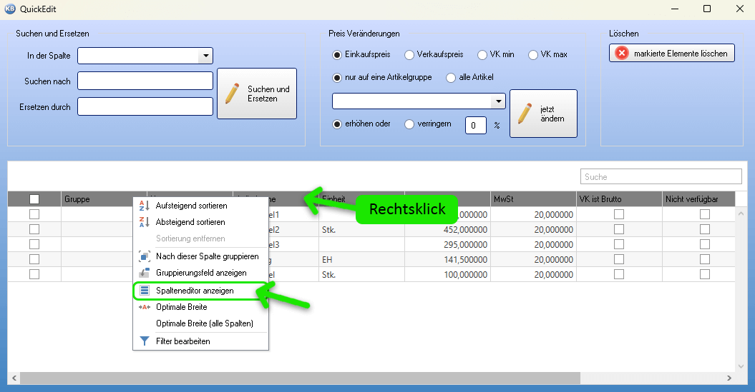Expand the Artikelgruppe combo box
The height and width of the screenshot is (392, 755).
coord(498,101)
